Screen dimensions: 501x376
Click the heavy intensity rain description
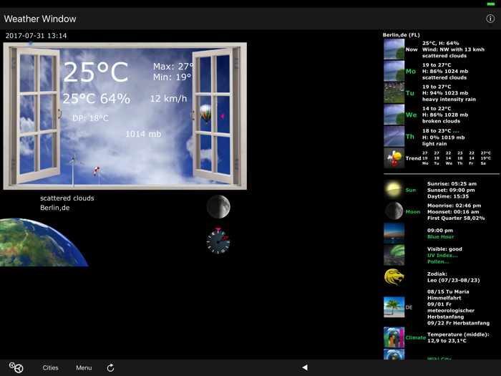pos(449,99)
